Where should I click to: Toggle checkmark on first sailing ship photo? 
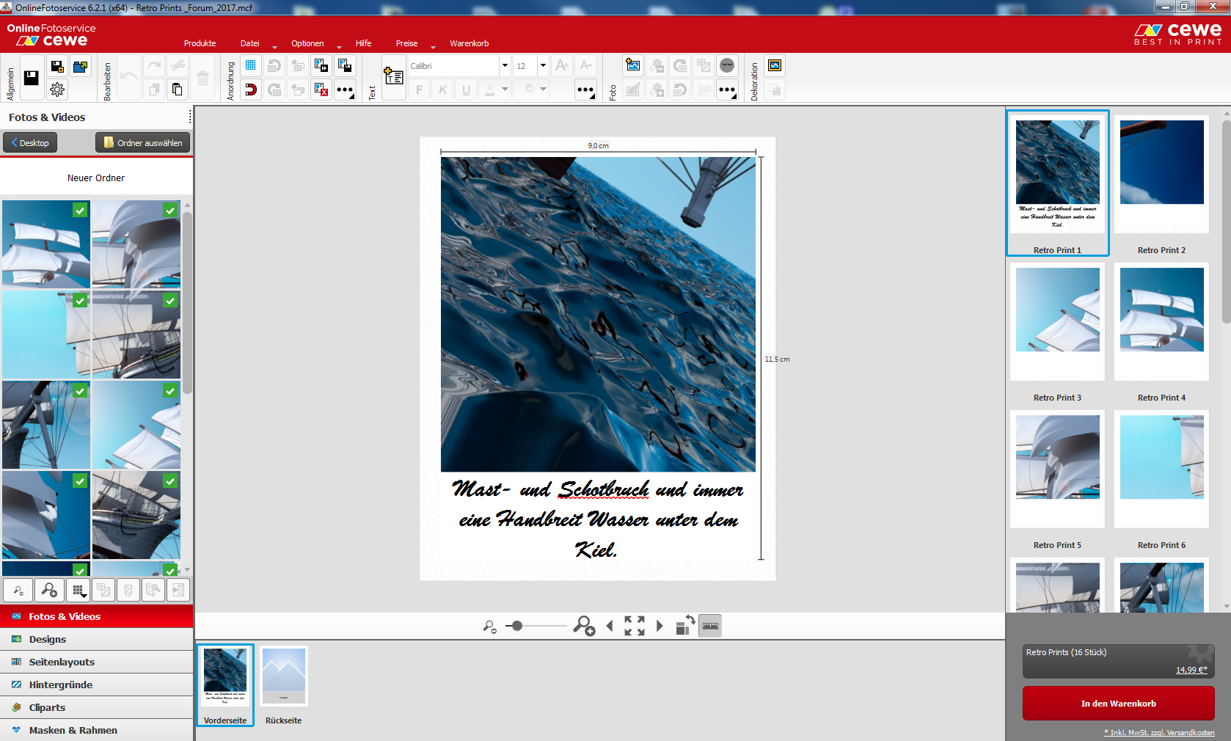80,211
